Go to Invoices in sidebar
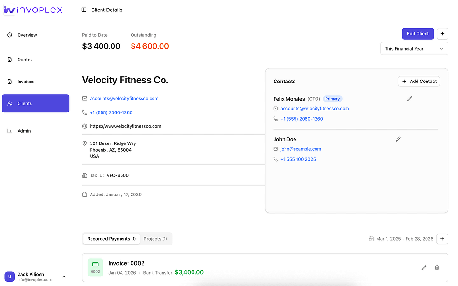 [26, 82]
